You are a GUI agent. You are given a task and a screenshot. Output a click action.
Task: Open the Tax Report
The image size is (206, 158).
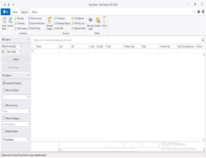tap(59, 18)
